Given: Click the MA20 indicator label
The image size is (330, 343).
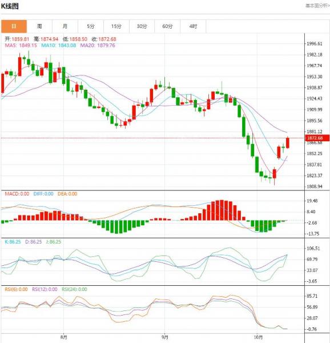Looking at the screenshot, I should [x=98, y=46].
